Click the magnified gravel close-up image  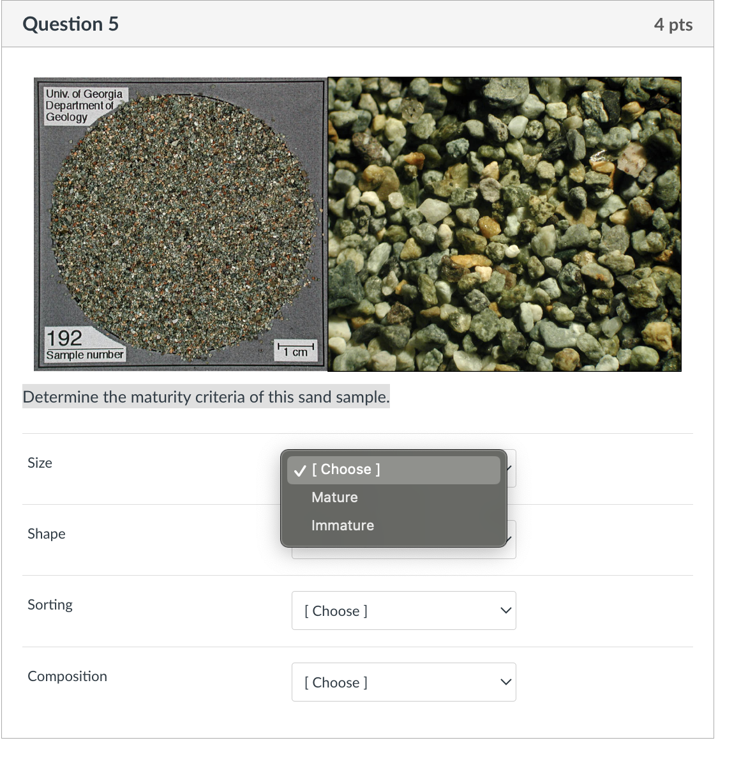[x=504, y=224]
